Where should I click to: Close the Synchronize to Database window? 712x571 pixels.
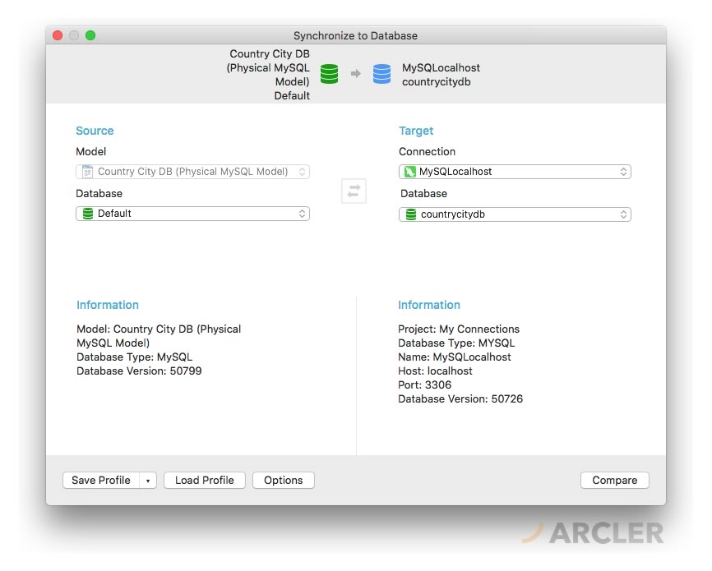58,35
